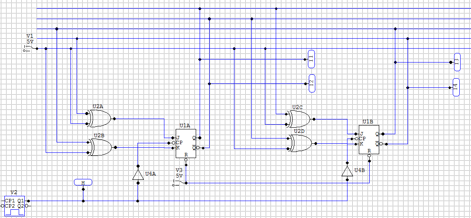This screenshot has height=218, width=471.
Task: Click the U2C XOR gate symbol
Action: (299, 119)
